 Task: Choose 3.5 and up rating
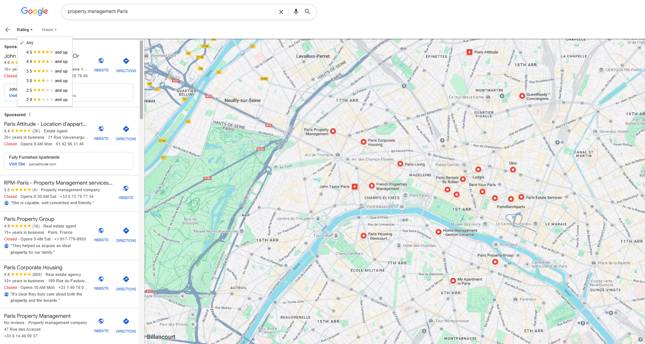click(45, 71)
